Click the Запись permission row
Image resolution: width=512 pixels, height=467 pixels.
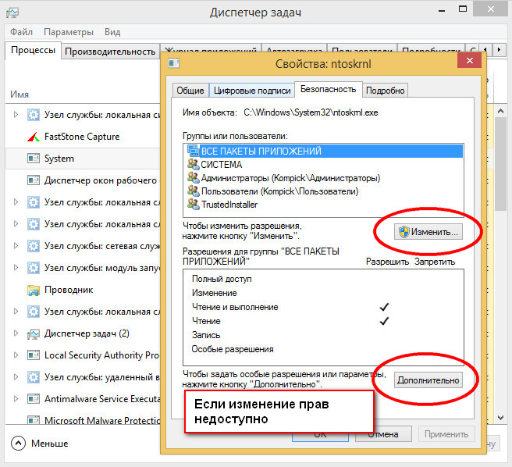323,335
